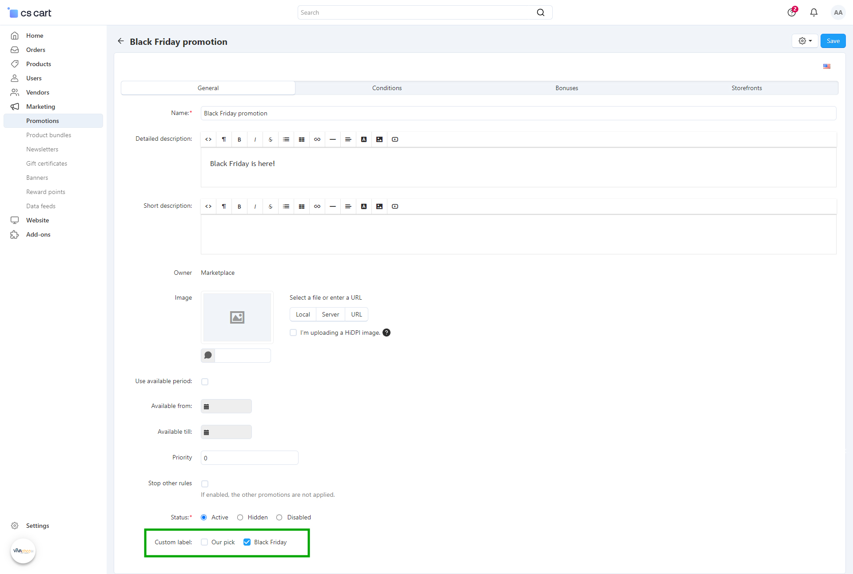This screenshot has height=574, width=853.
Task: Choose Server image upload option
Action: coord(330,314)
